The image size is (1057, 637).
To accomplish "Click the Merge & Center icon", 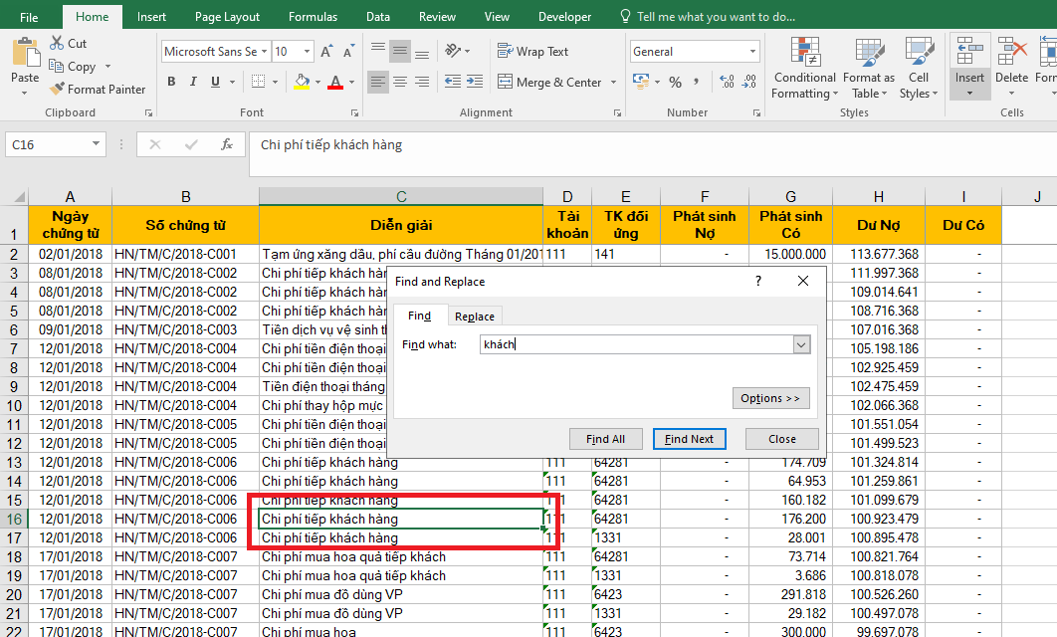I will coord(505,83).
